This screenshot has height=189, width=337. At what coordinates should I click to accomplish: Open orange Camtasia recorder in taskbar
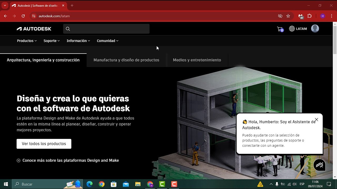pyautogui.click(x=174, y=184)
